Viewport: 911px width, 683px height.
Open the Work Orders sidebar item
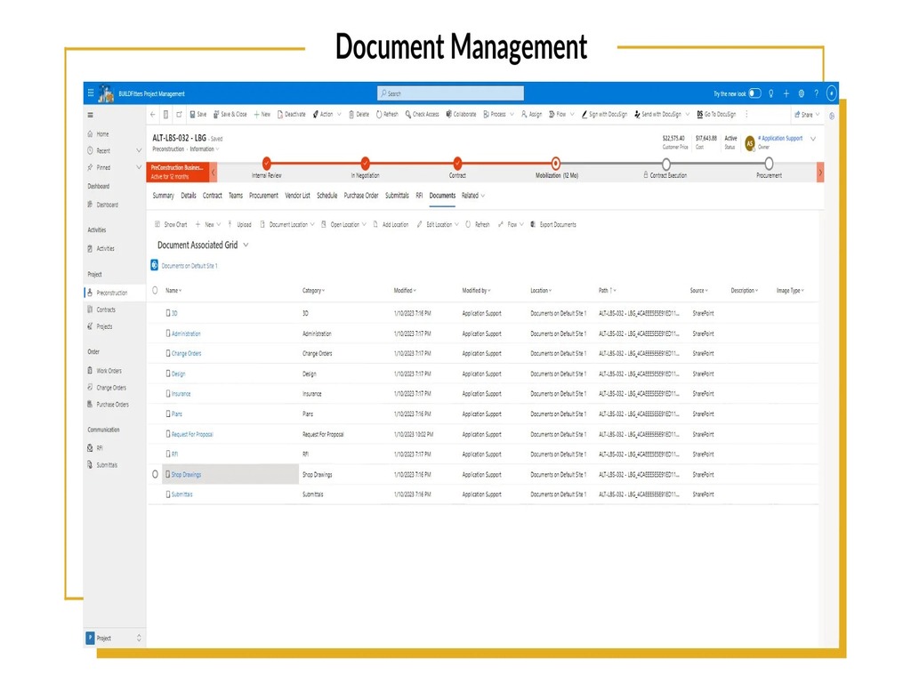(109, 371)
